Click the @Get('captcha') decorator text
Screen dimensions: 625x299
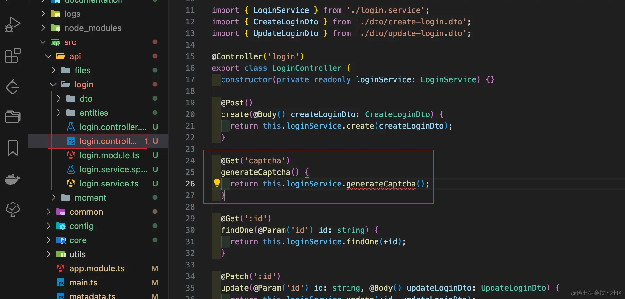click(x=255, y=161)
